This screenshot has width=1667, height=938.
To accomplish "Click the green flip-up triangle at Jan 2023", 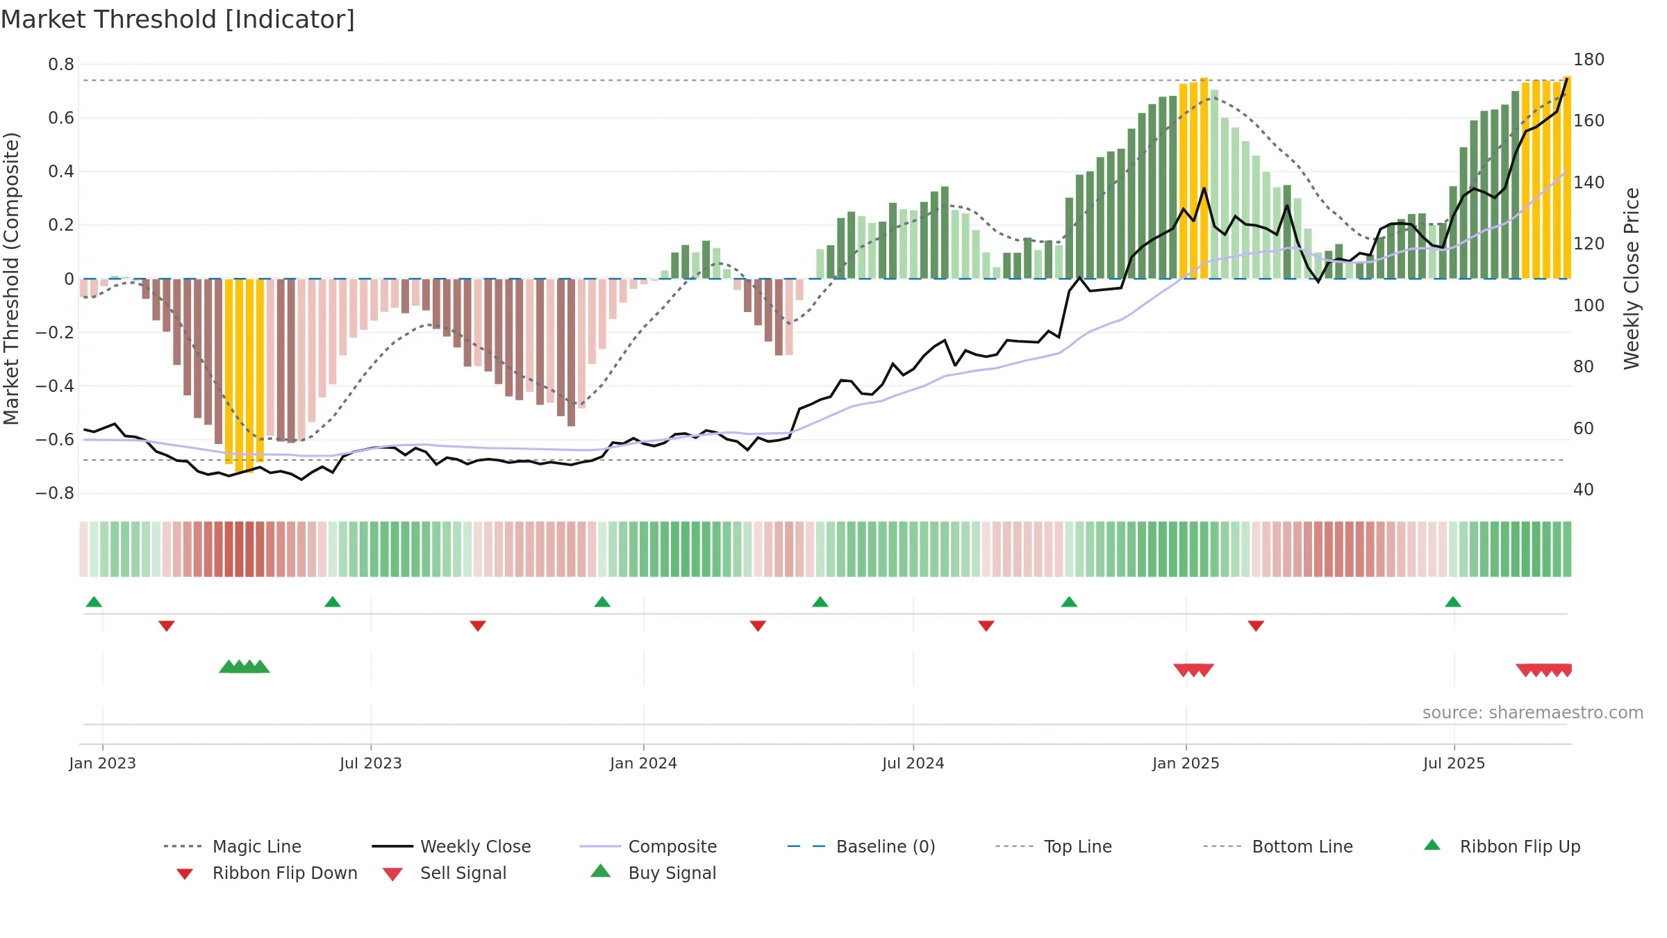I will coord(94,602).
